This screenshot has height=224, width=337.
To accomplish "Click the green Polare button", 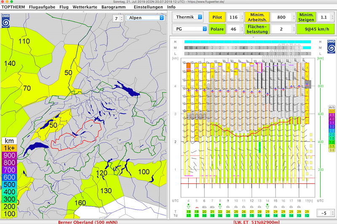I will pyautogui.click(x=217, y=29).
